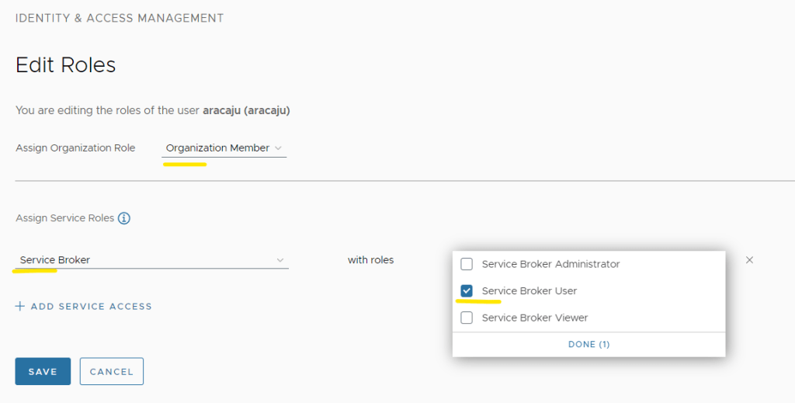Confirm role selection with DONE (1)
This screenshot has height=403, width=795.
point(588,344)
